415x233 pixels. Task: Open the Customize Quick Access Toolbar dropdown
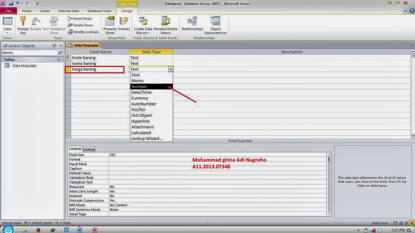[37, 4]
